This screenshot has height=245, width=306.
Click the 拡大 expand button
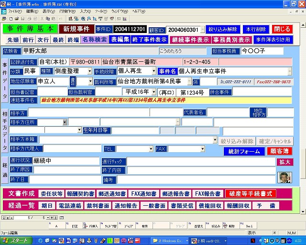[x=284, y=162]
